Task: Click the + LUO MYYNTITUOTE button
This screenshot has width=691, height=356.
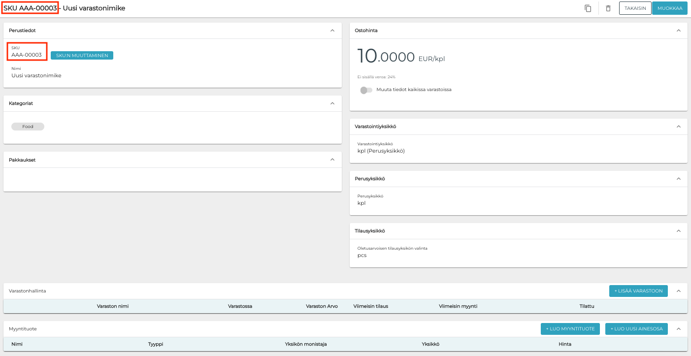Action: coord(570,329)
